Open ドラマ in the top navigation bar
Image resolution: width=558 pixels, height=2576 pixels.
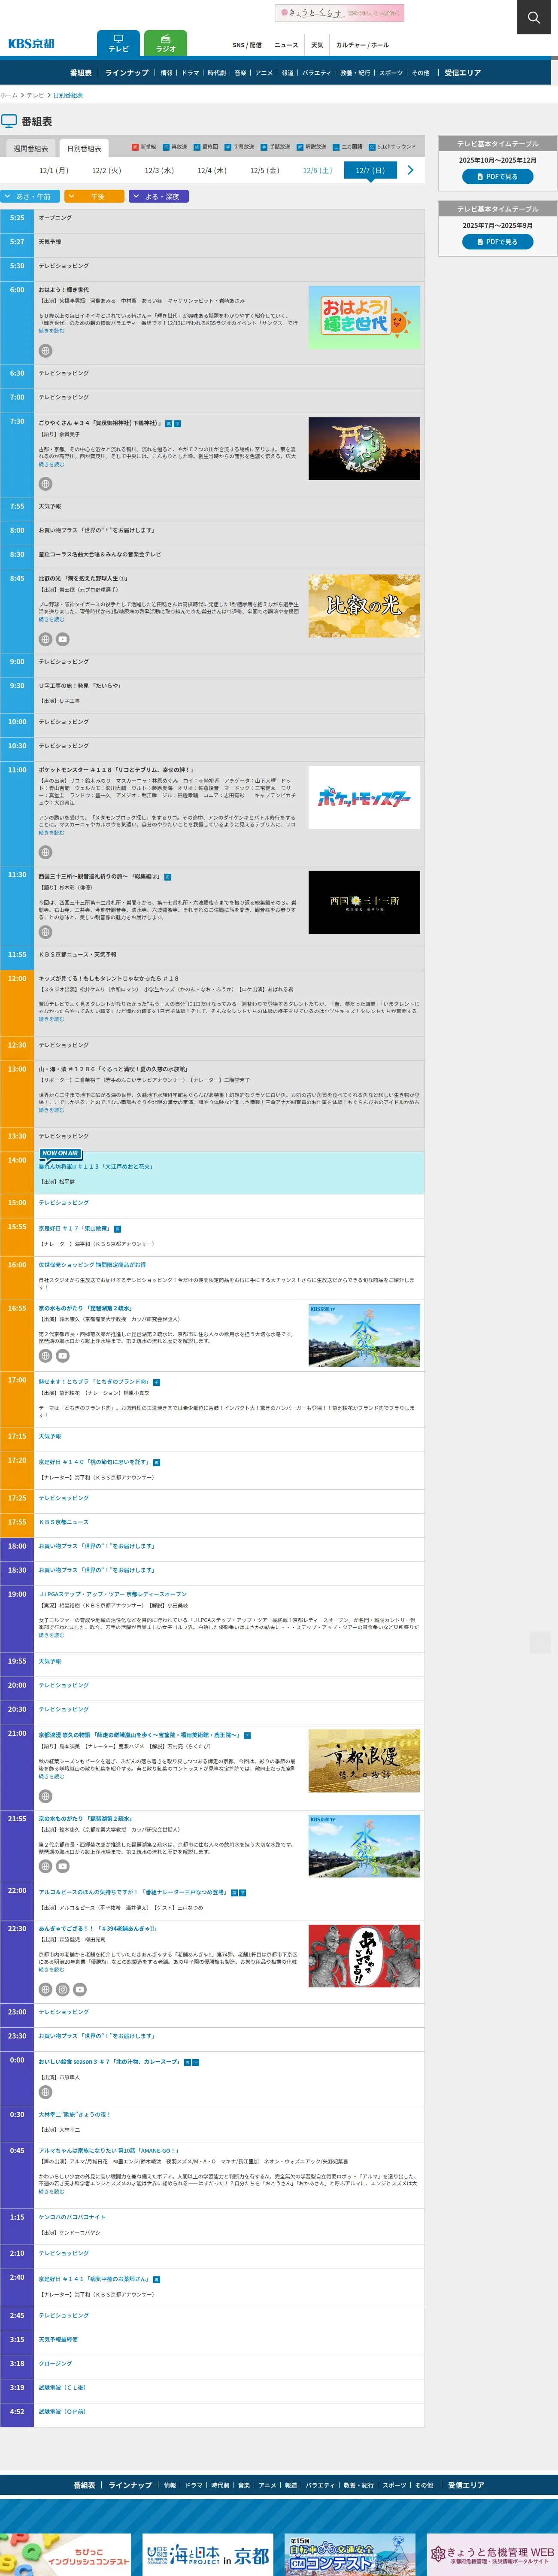[x=190, y=73]
